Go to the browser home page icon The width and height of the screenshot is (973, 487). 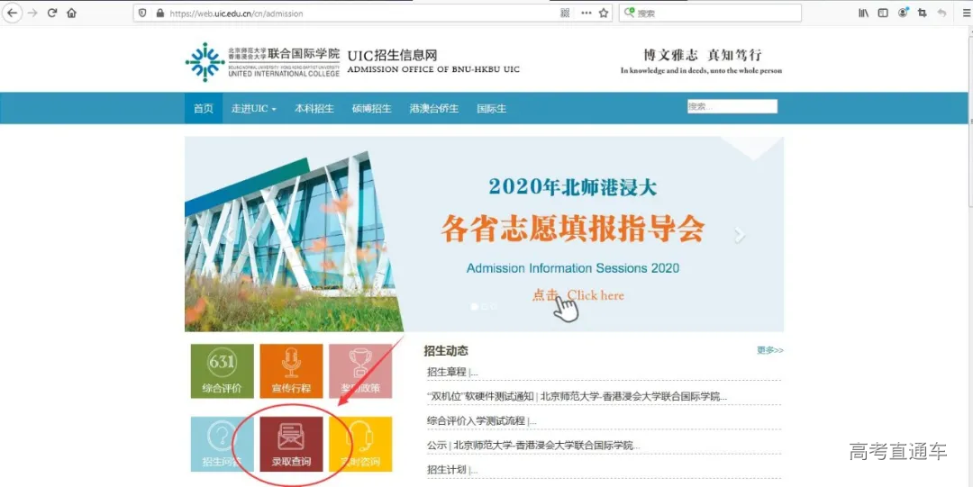point(72,14)
